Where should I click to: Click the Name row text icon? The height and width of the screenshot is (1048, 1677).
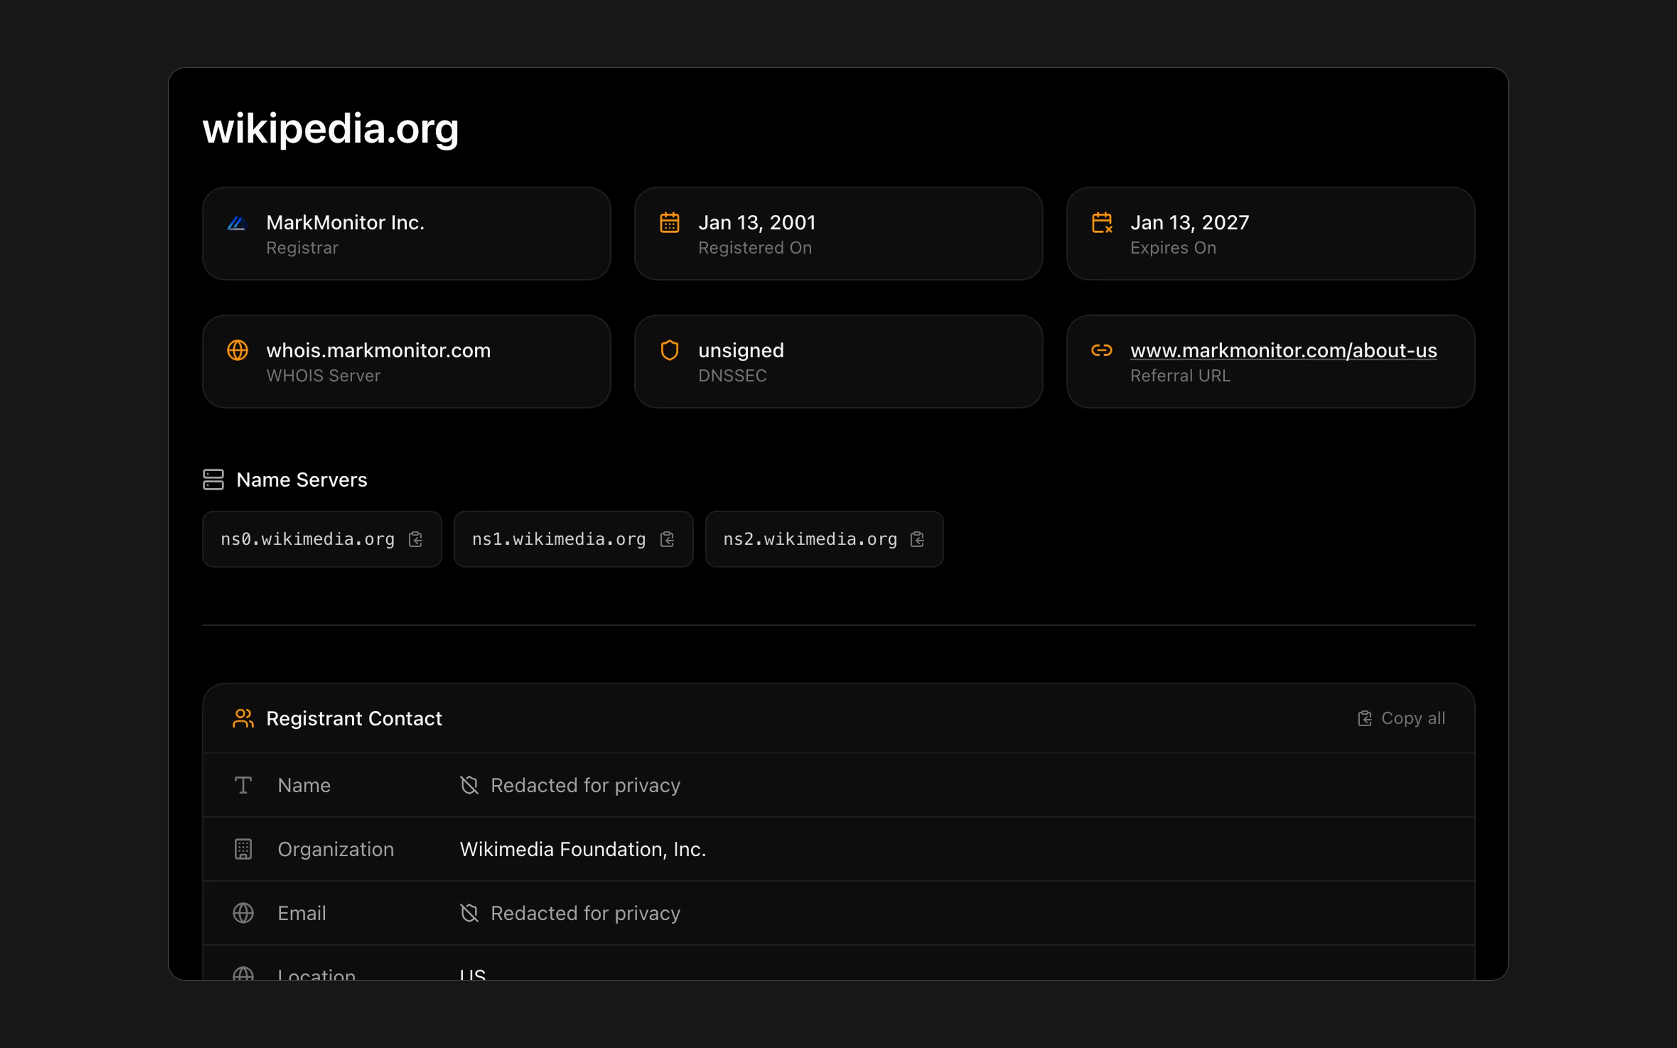243,785
